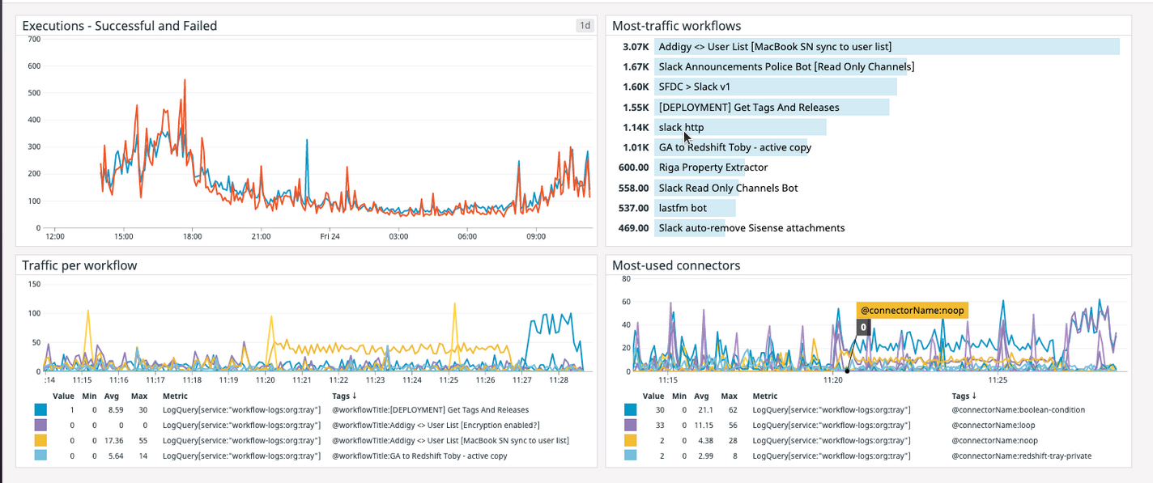This screenshot has width=1153, height=483.
Task: Open the 'Executions - Successful and Failed' panel title
Action: point(118,25)
